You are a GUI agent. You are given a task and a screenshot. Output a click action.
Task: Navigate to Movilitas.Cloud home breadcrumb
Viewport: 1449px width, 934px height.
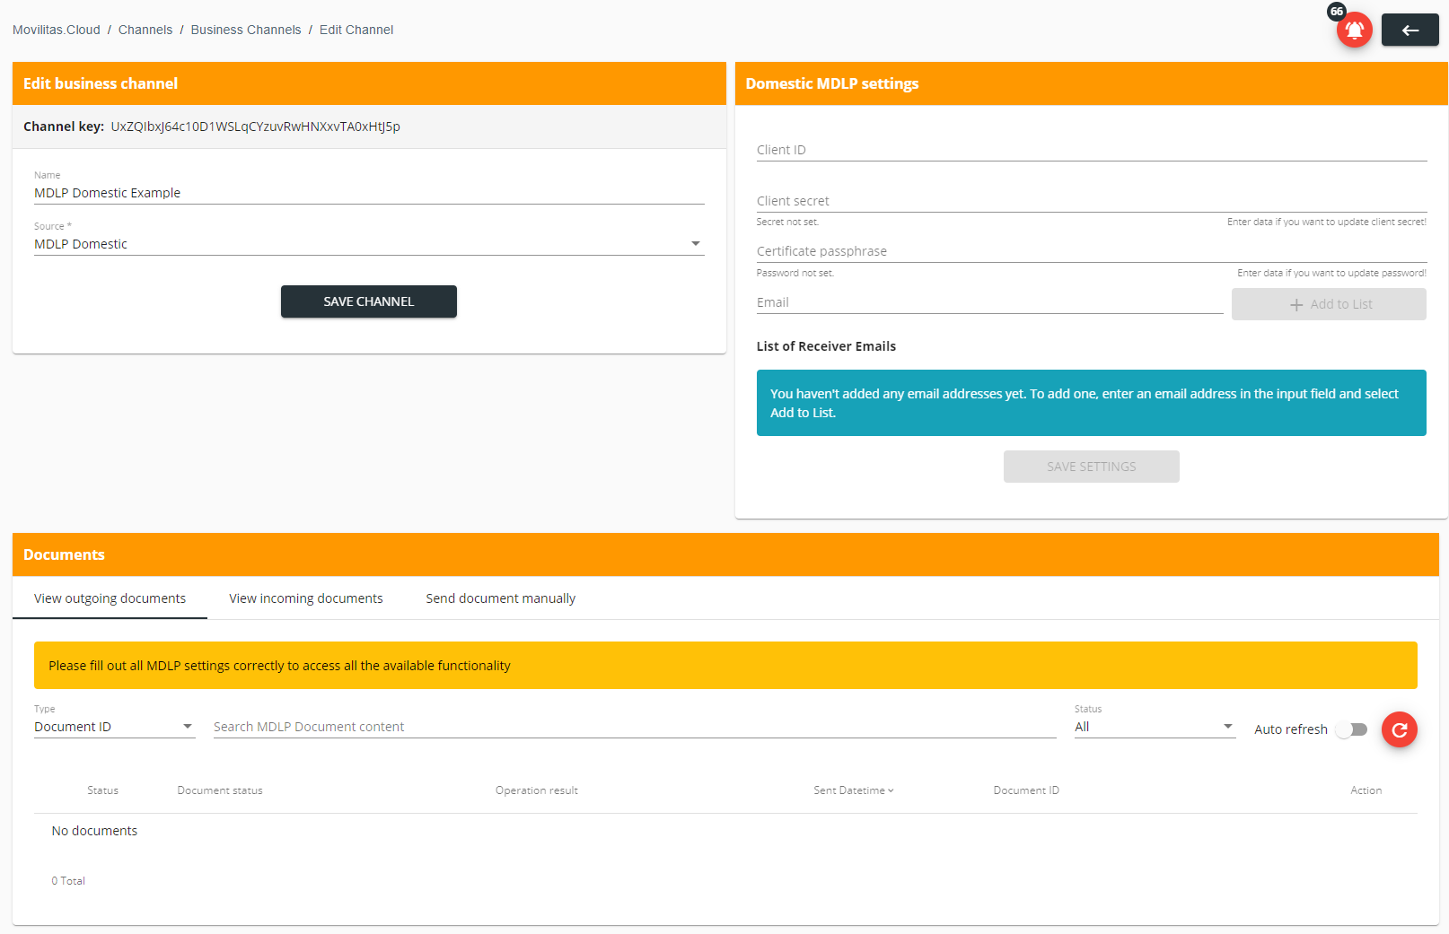click(x=56, y=30)
